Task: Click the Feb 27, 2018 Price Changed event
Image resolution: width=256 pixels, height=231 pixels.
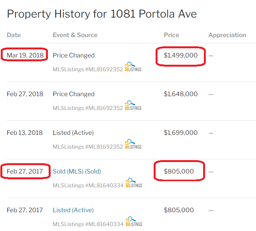Action: pos(74,94)
